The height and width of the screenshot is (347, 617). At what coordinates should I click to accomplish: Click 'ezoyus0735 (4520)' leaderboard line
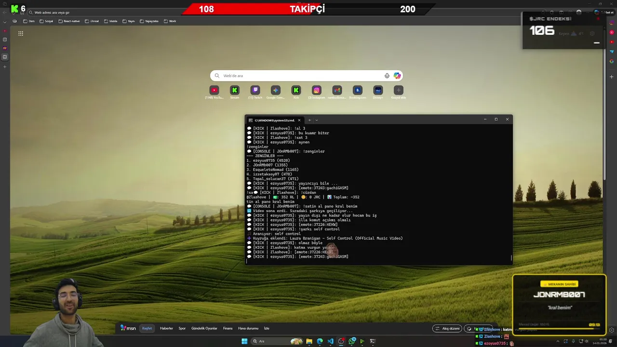268,160
